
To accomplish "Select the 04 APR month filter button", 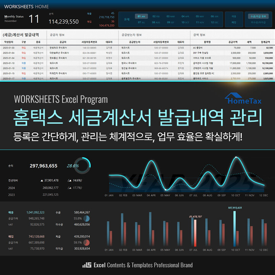I will [185, 16].
